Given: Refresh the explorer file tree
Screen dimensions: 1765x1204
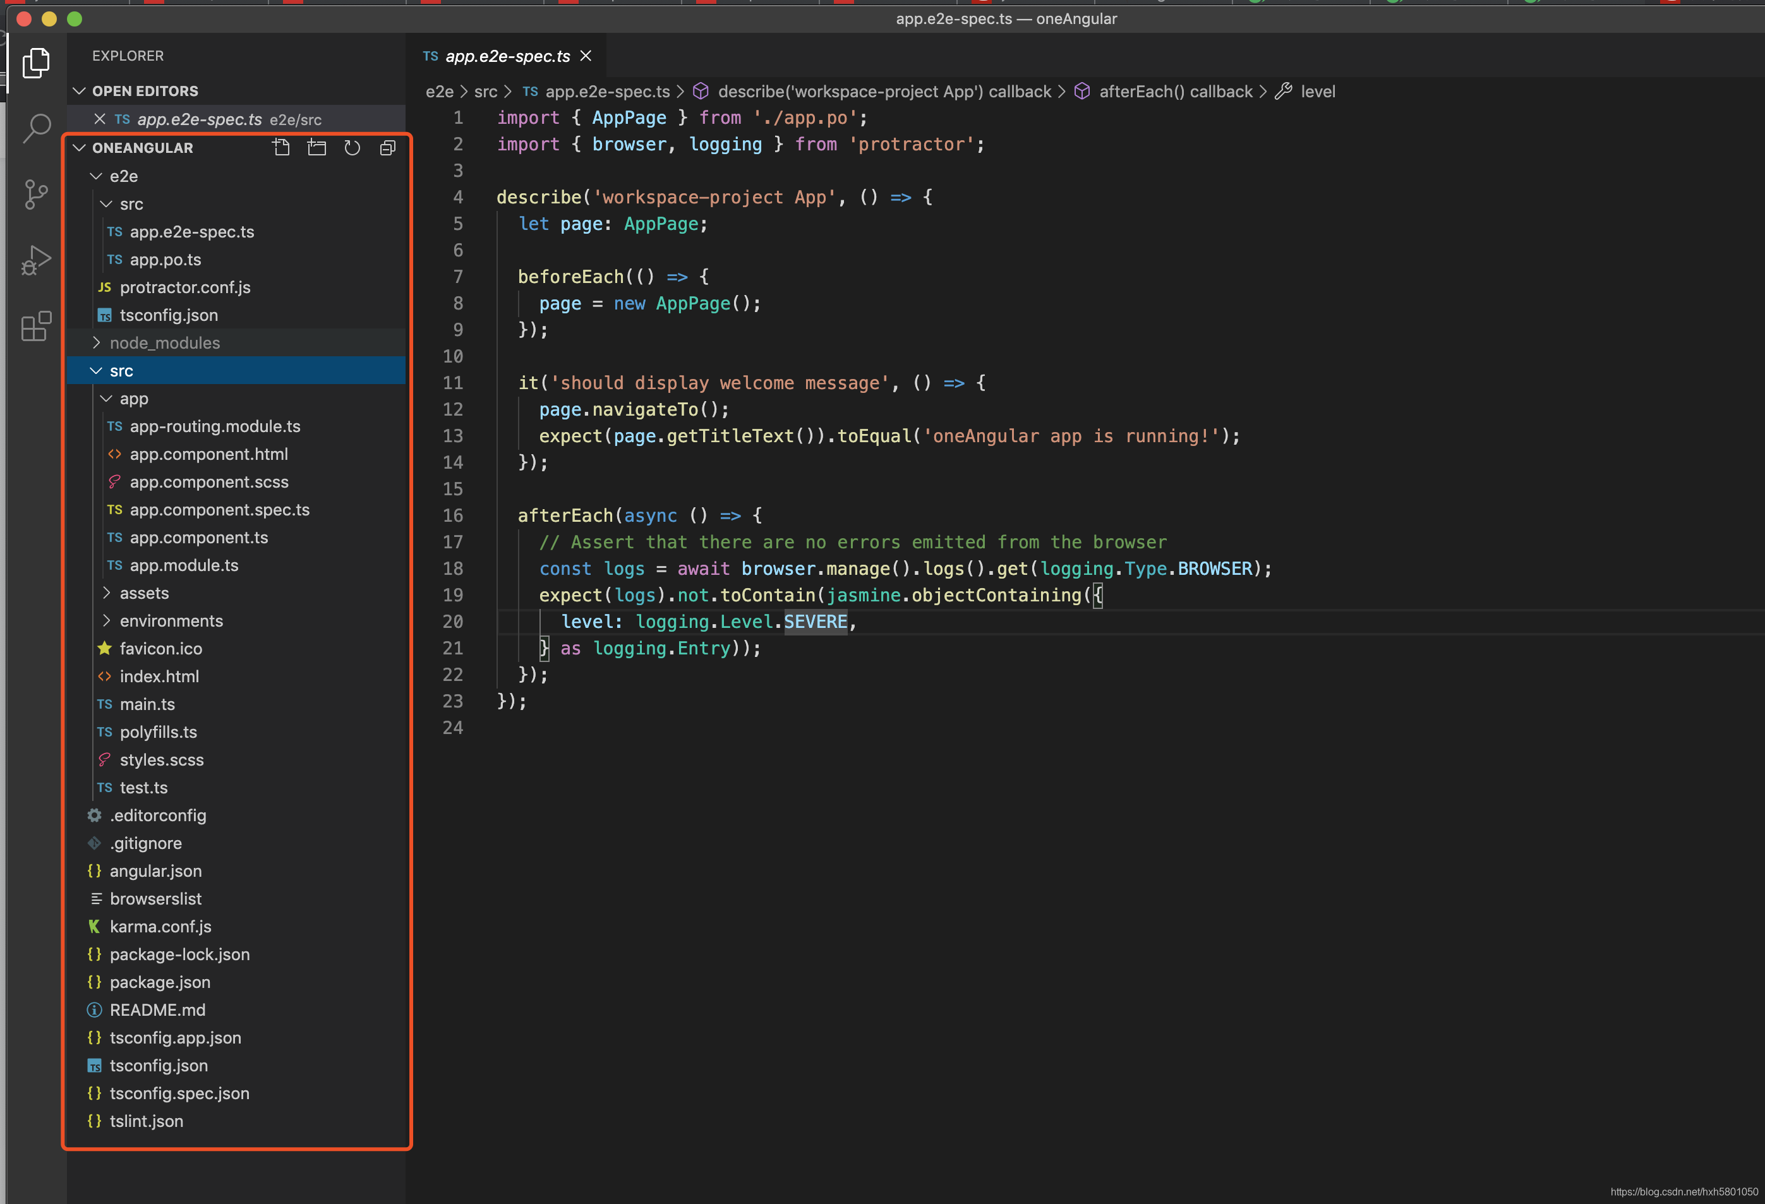Looking at the screenshot, I should pyautogui.click(x=352, y=147).
